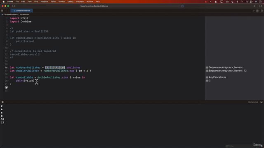264x148 pixels.
Task: Quick Look the AnyCancellable result
Action: tap(207, 77)
